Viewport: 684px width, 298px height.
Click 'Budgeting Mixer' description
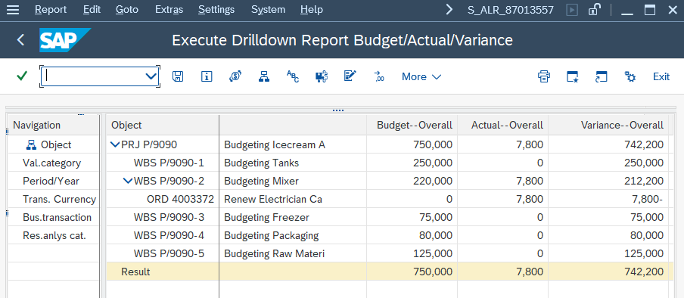click(261, 181)
